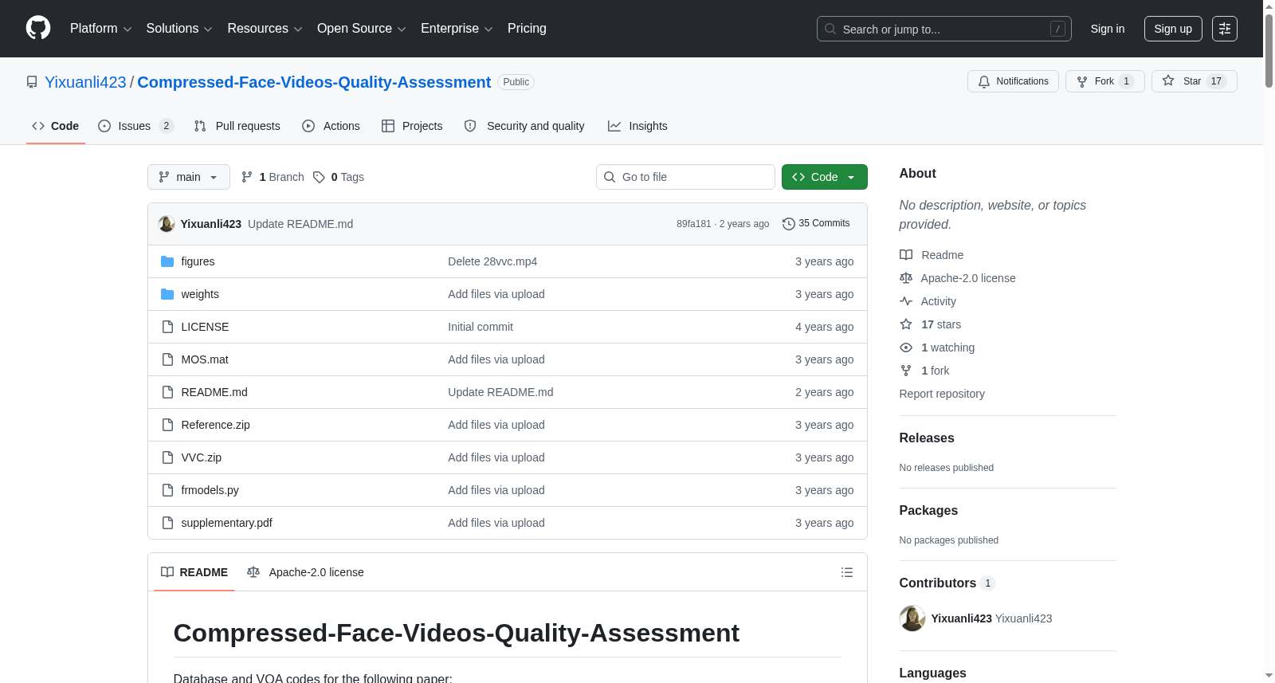Select the Apache-2.0 license tab
This screenshot has height=683, width=1275.
[306, 572]
